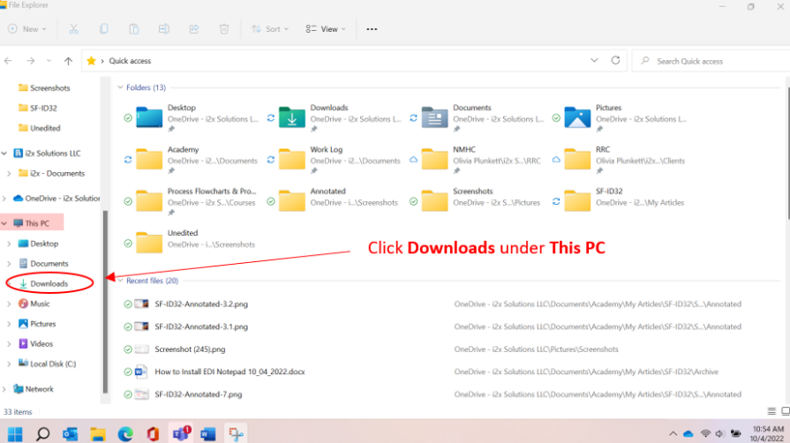790x443 pixels.
Task: Open the RRC folder
Action: [577, 159]
